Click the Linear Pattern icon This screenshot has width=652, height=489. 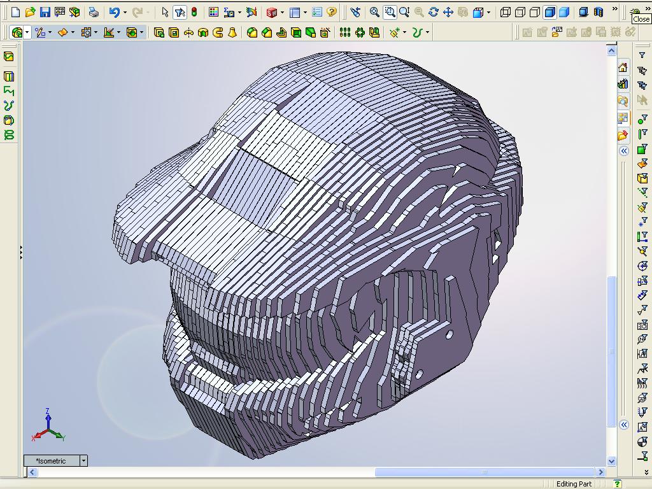click(x=345, y=32)
